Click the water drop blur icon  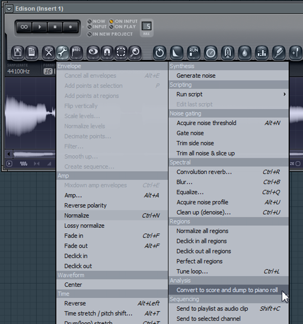[x=244, y=52]
